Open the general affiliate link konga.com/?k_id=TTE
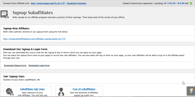The width and height of the screenshot is (195, 97). 48,3
